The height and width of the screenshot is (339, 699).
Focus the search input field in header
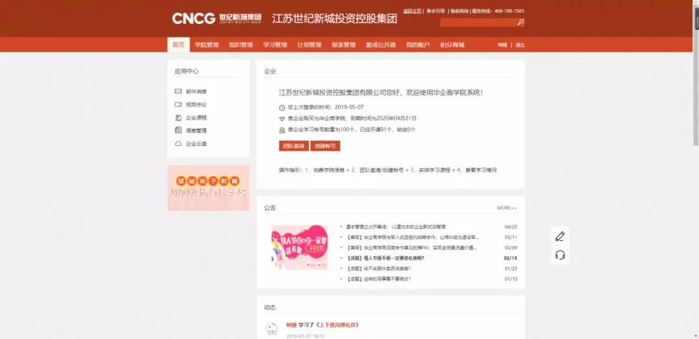pos(478,23)
